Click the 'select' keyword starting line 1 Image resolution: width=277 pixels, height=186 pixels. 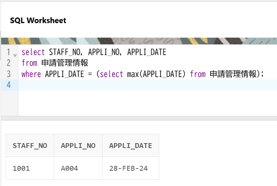tap(33, 52)
